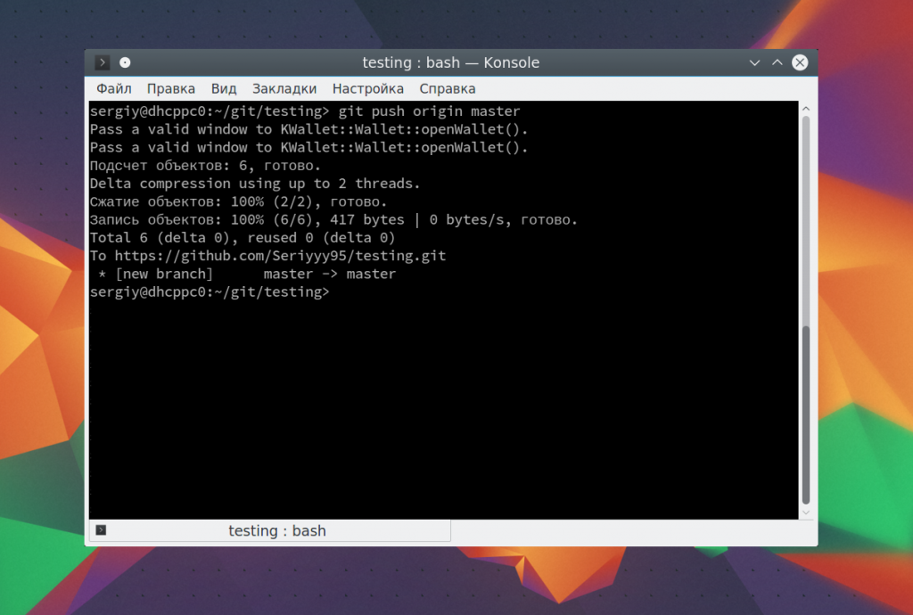Click the scrollbar up arrow
Screen dimensions: 913x615
(x=806, y=109)
